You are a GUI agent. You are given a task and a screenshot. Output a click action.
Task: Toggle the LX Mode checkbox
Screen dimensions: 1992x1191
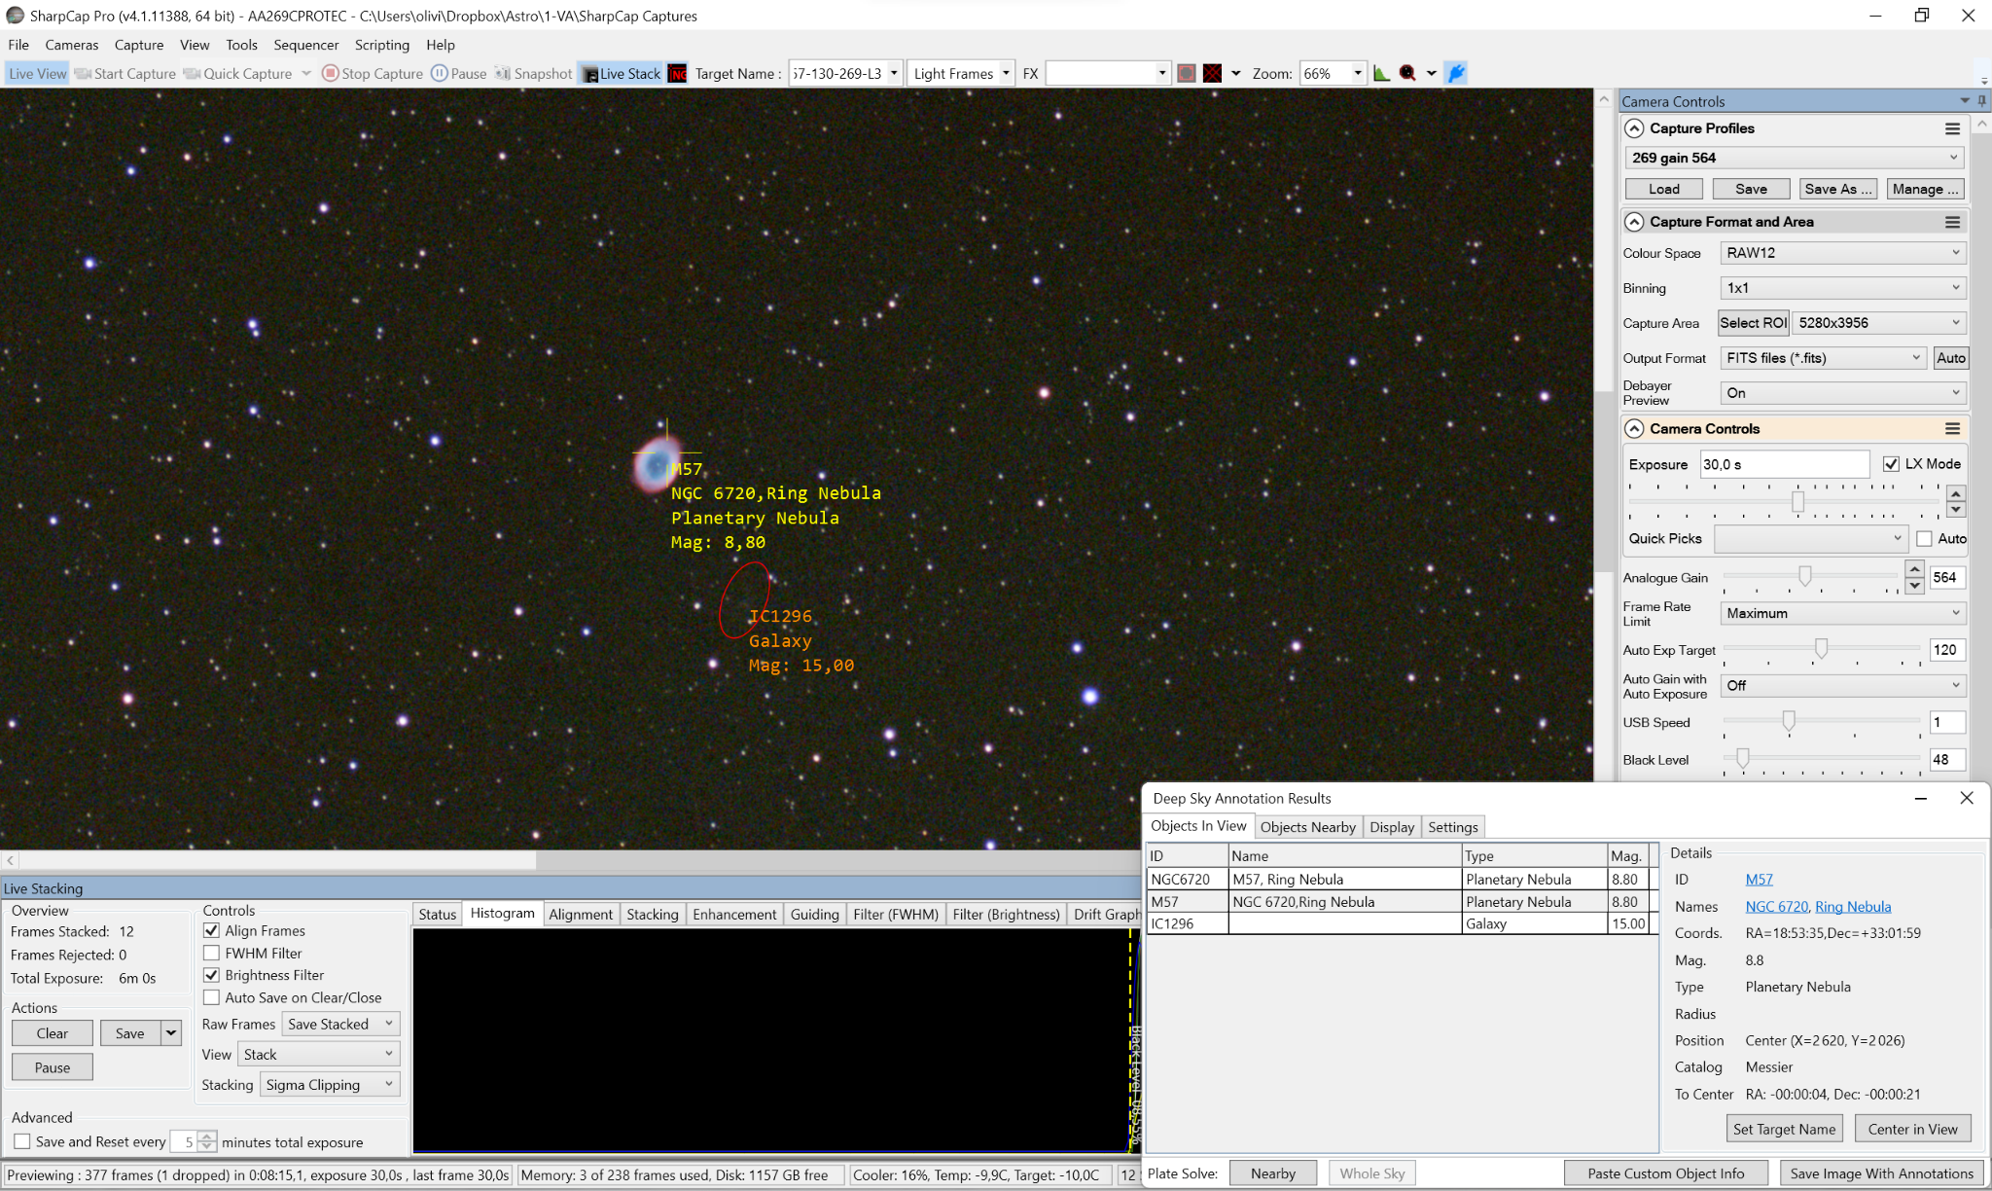pyautogui.click(x=1891, y=464)
